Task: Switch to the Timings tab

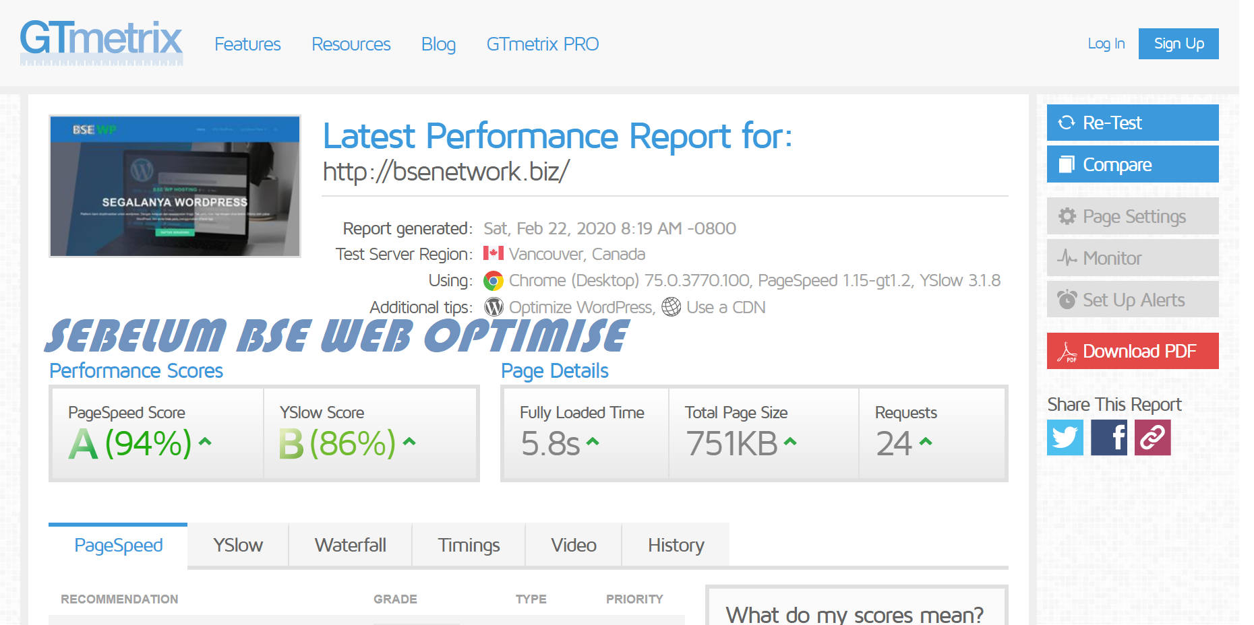Action: (469, 546)
